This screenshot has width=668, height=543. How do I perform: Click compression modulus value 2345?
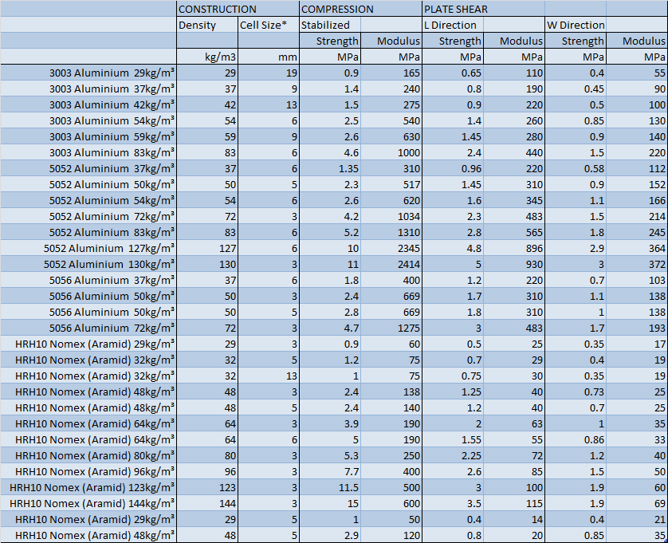(391, 248)
